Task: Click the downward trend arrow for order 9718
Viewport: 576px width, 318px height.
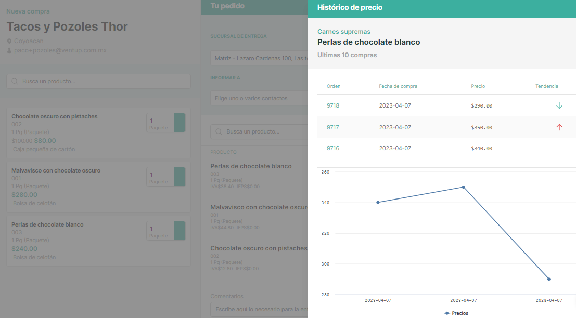Action: (559, 105)
